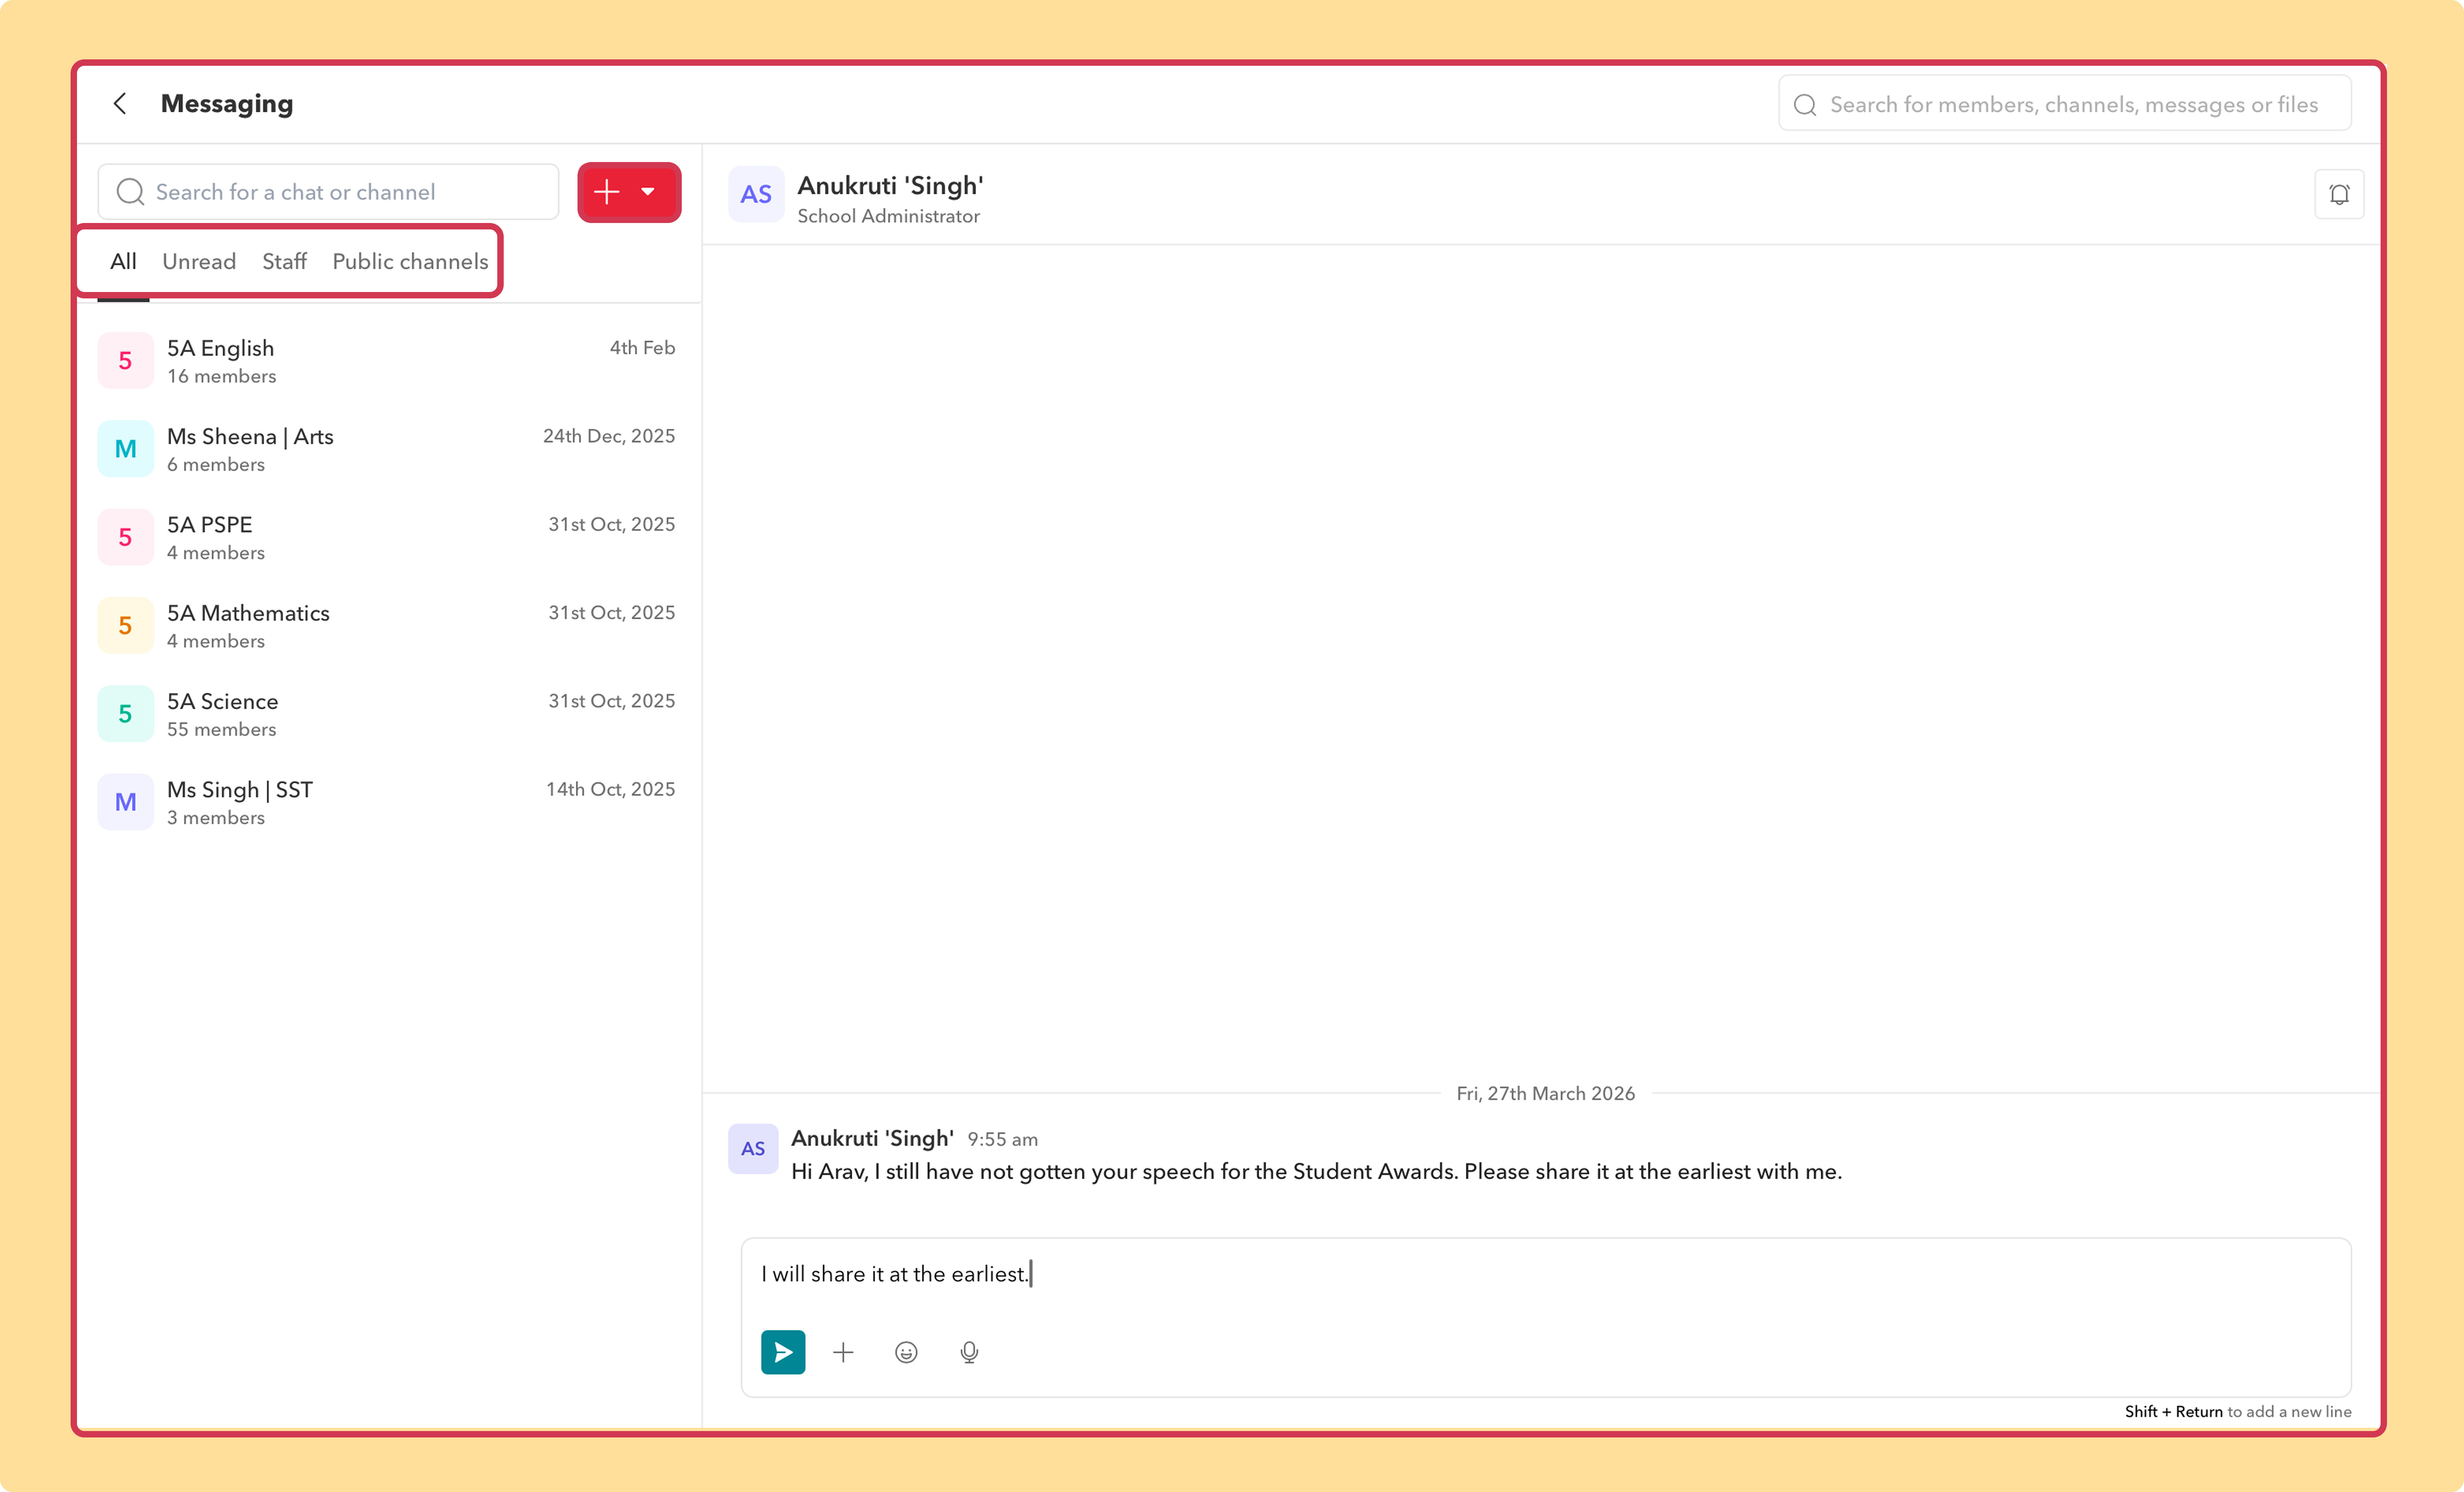Click the AS avatar beside the message
This screenshot has width=2464, height=1492.
tap(753, 1149)
